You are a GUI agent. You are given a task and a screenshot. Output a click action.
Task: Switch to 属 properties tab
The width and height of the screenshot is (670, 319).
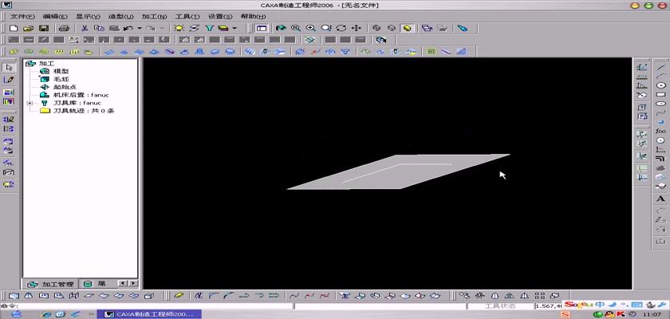(97, 284)
